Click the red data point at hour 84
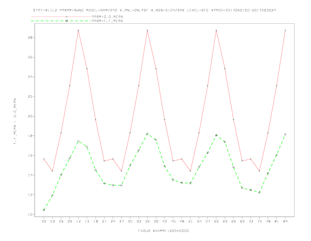This screenshot has width=311, height=241. 285,30
